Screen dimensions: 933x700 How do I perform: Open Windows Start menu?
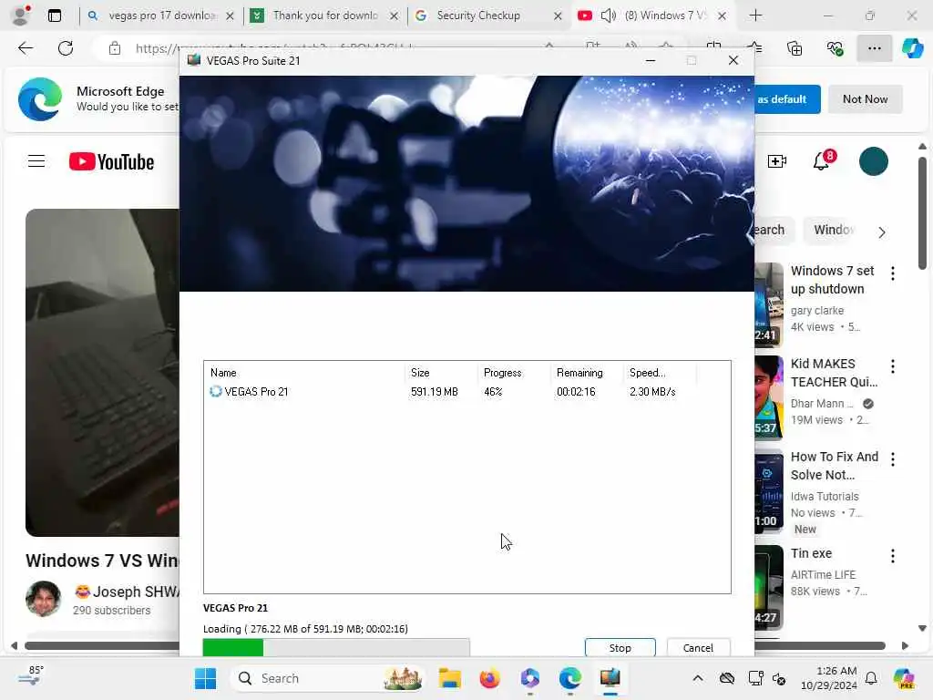205,678
